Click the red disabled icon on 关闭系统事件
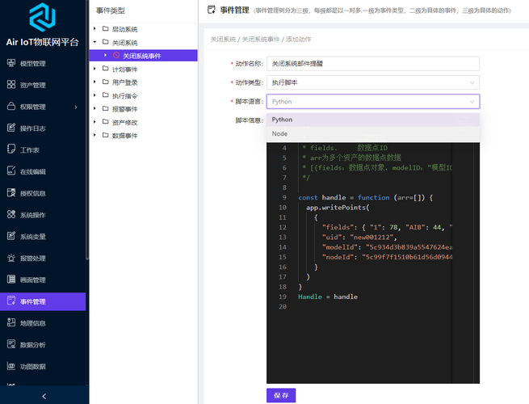The image size is (529, 404). tap(116, 56)
